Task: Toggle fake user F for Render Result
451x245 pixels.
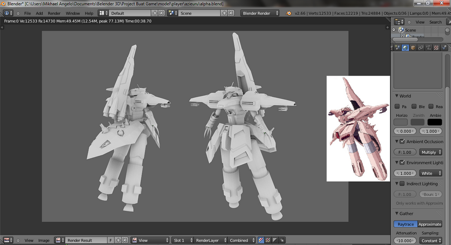Action: click(111, 240)
